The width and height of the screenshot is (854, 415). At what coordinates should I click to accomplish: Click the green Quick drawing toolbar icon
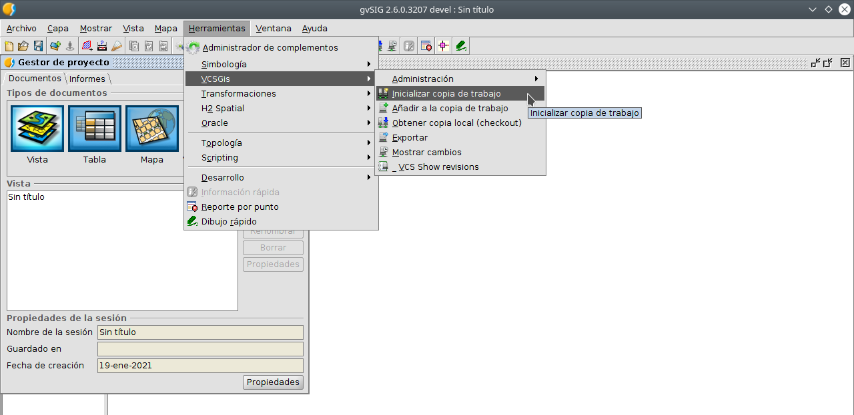460,46
